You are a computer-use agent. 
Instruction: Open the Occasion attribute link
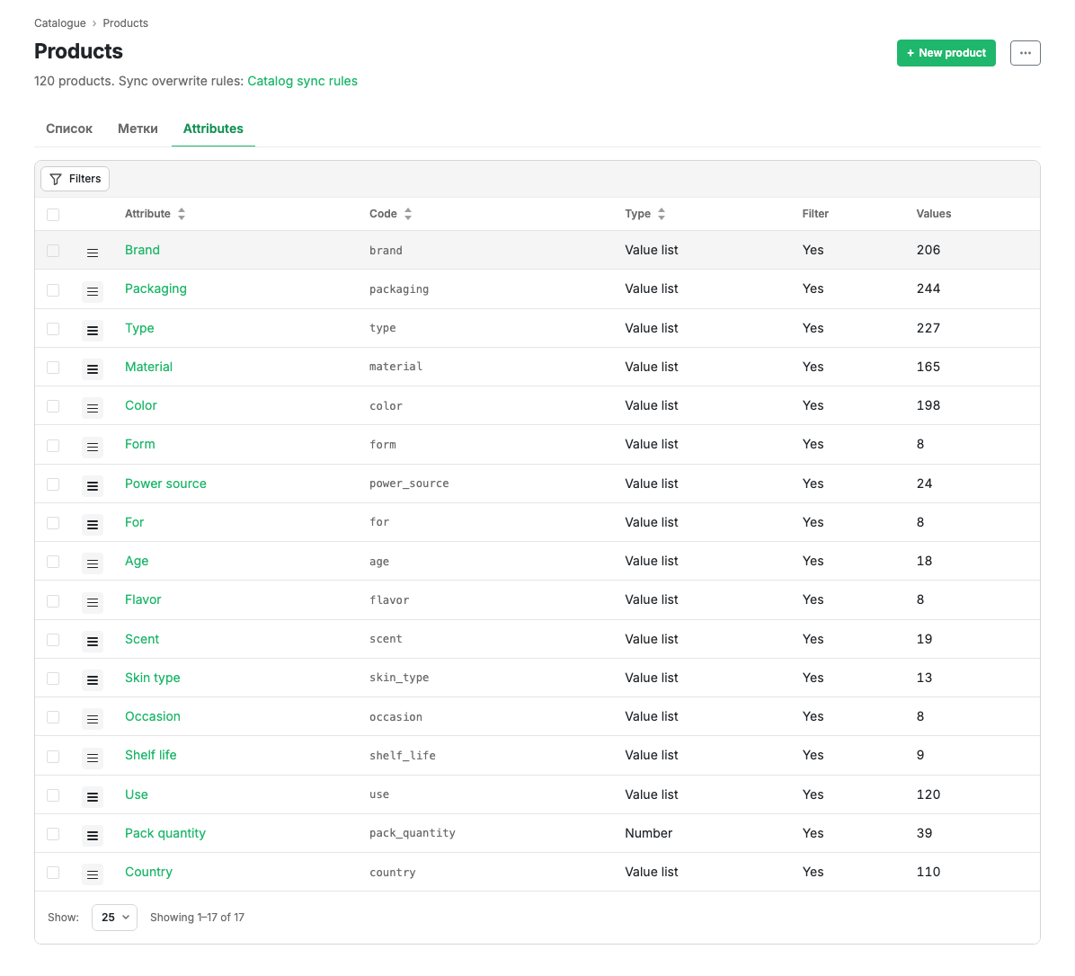pyautogui.click(x=152, y=716)
